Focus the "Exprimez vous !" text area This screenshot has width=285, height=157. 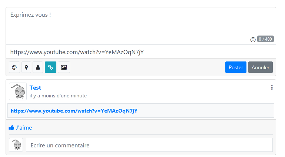pyautogui.click(x=141, y=26)
